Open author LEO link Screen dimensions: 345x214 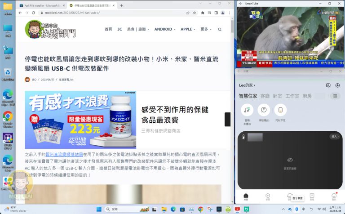(34, 80)
